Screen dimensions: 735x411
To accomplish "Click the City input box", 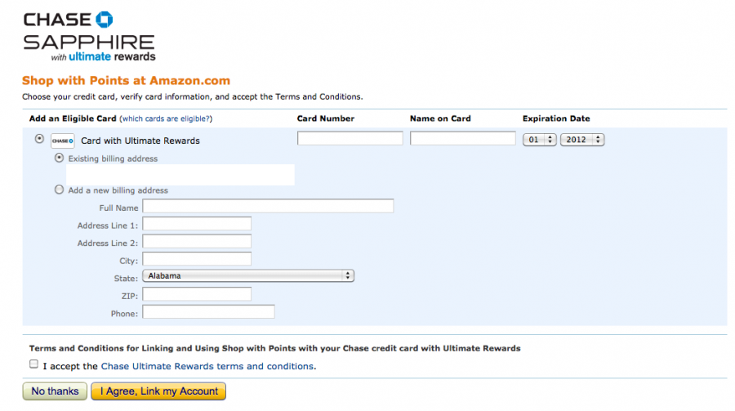I will click(197, 259).
